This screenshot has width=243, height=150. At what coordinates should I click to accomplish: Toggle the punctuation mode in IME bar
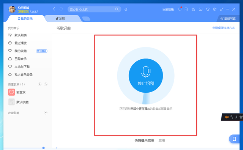coord(232,117)
